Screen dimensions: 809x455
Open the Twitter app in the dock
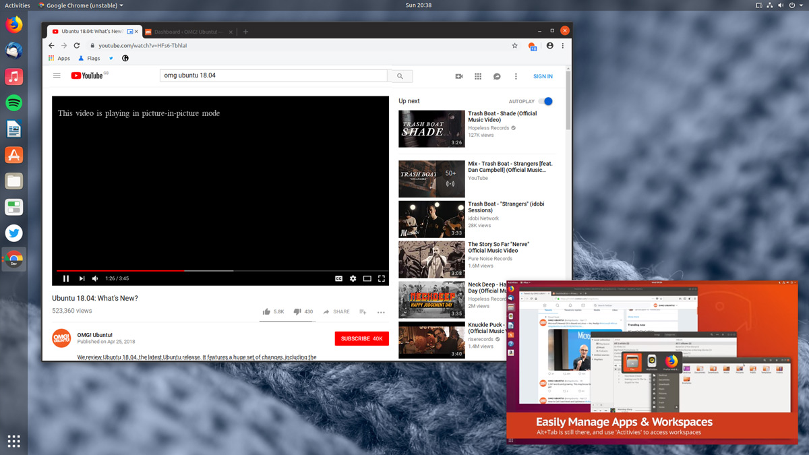click(13, 233)
